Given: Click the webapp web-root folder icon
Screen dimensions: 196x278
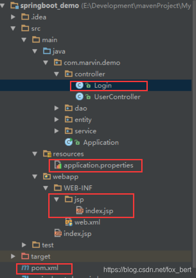Looking at the screenshot, I should (x=47, y=176).
